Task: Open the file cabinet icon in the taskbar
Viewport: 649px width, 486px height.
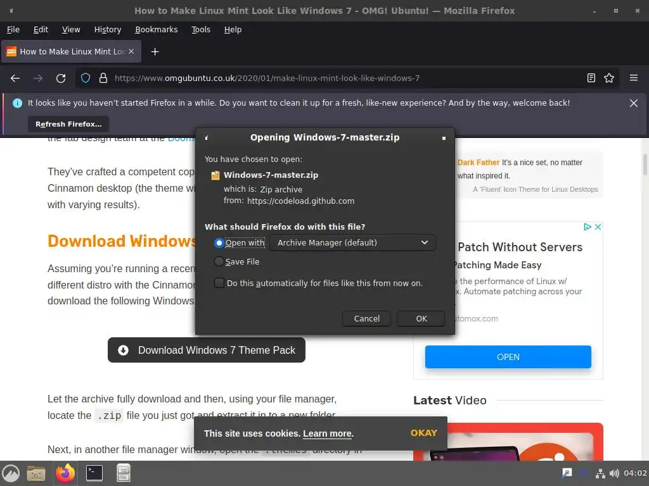Action: [x=124, y=473]
